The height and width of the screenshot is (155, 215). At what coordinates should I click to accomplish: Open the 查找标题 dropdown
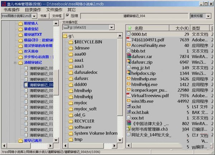208,16
